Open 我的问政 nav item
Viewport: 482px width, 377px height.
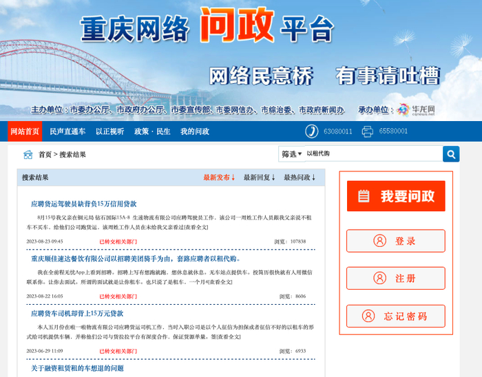195,131
